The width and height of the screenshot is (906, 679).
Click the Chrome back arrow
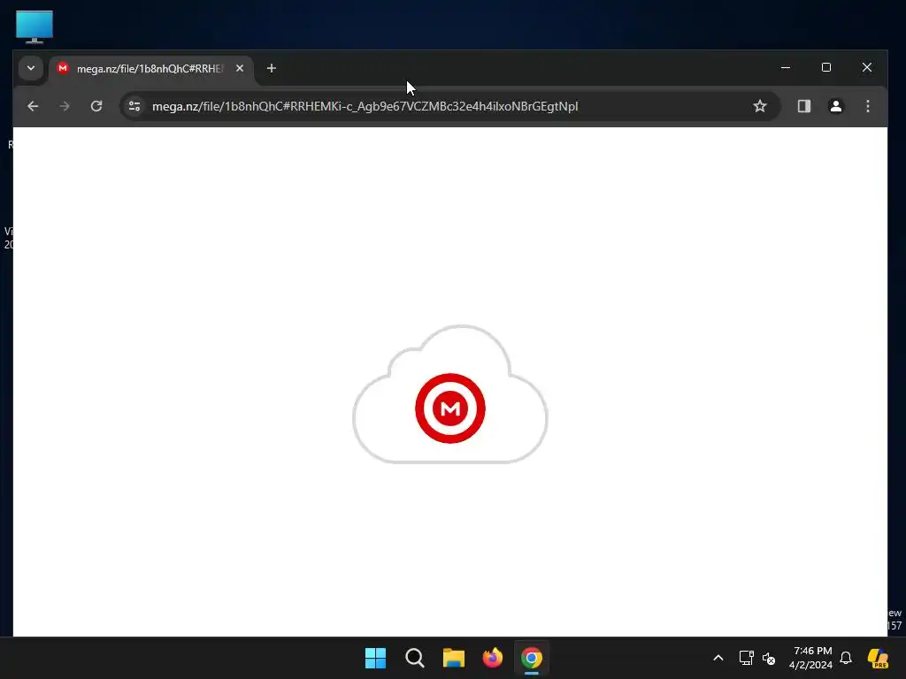click(x=33, y=106)
